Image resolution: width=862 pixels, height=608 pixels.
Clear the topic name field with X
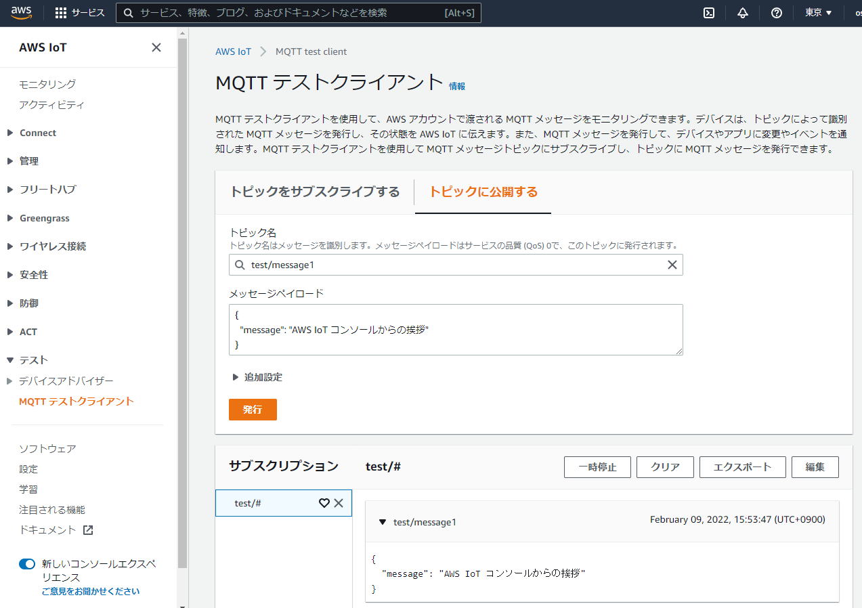click(672, 265)
